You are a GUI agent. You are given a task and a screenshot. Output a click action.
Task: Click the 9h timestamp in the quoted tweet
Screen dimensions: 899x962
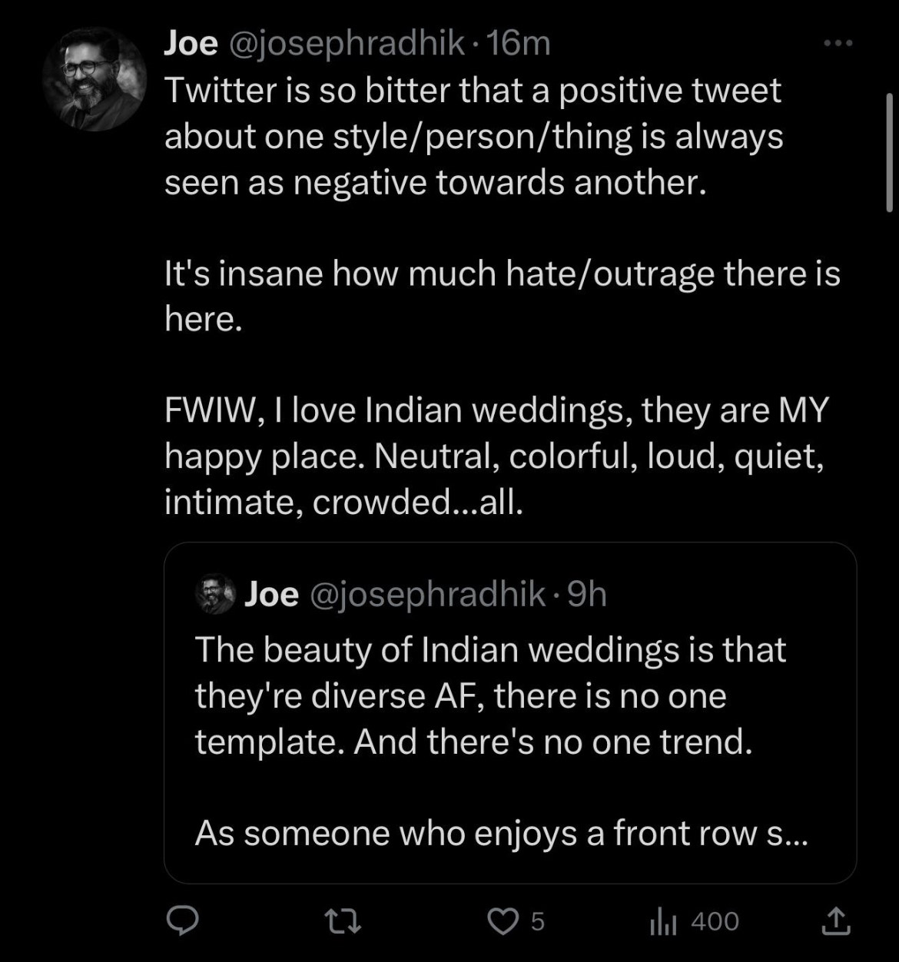click(x=586, y=595)
